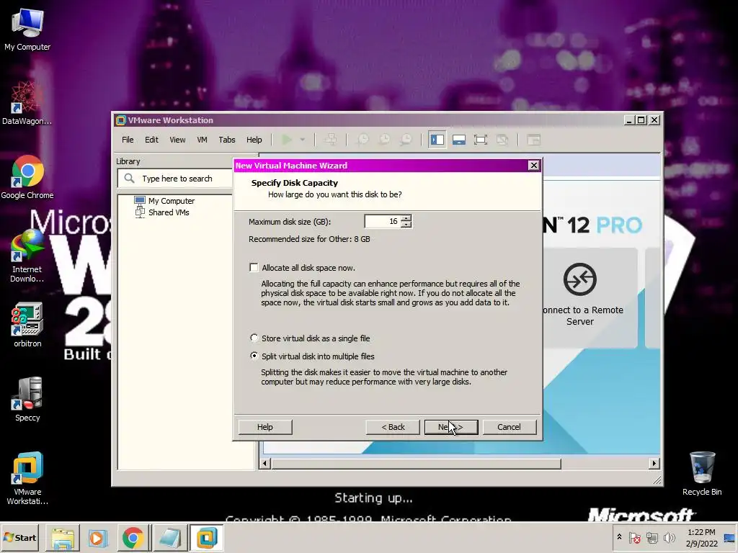Click the horizontal scrollbar left arrow
Viewport: 738px width, 553px height.
click(264, 464)
